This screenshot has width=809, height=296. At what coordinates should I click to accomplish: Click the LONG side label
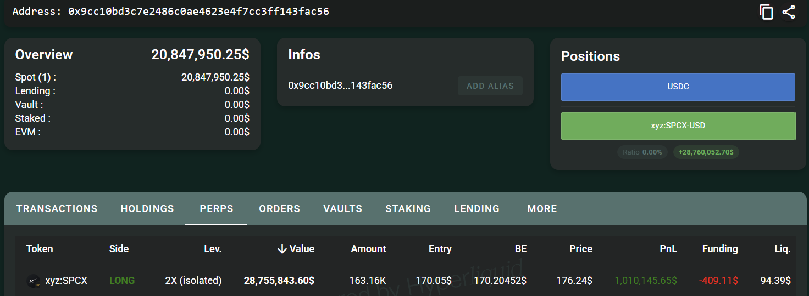tap(122, 281)
